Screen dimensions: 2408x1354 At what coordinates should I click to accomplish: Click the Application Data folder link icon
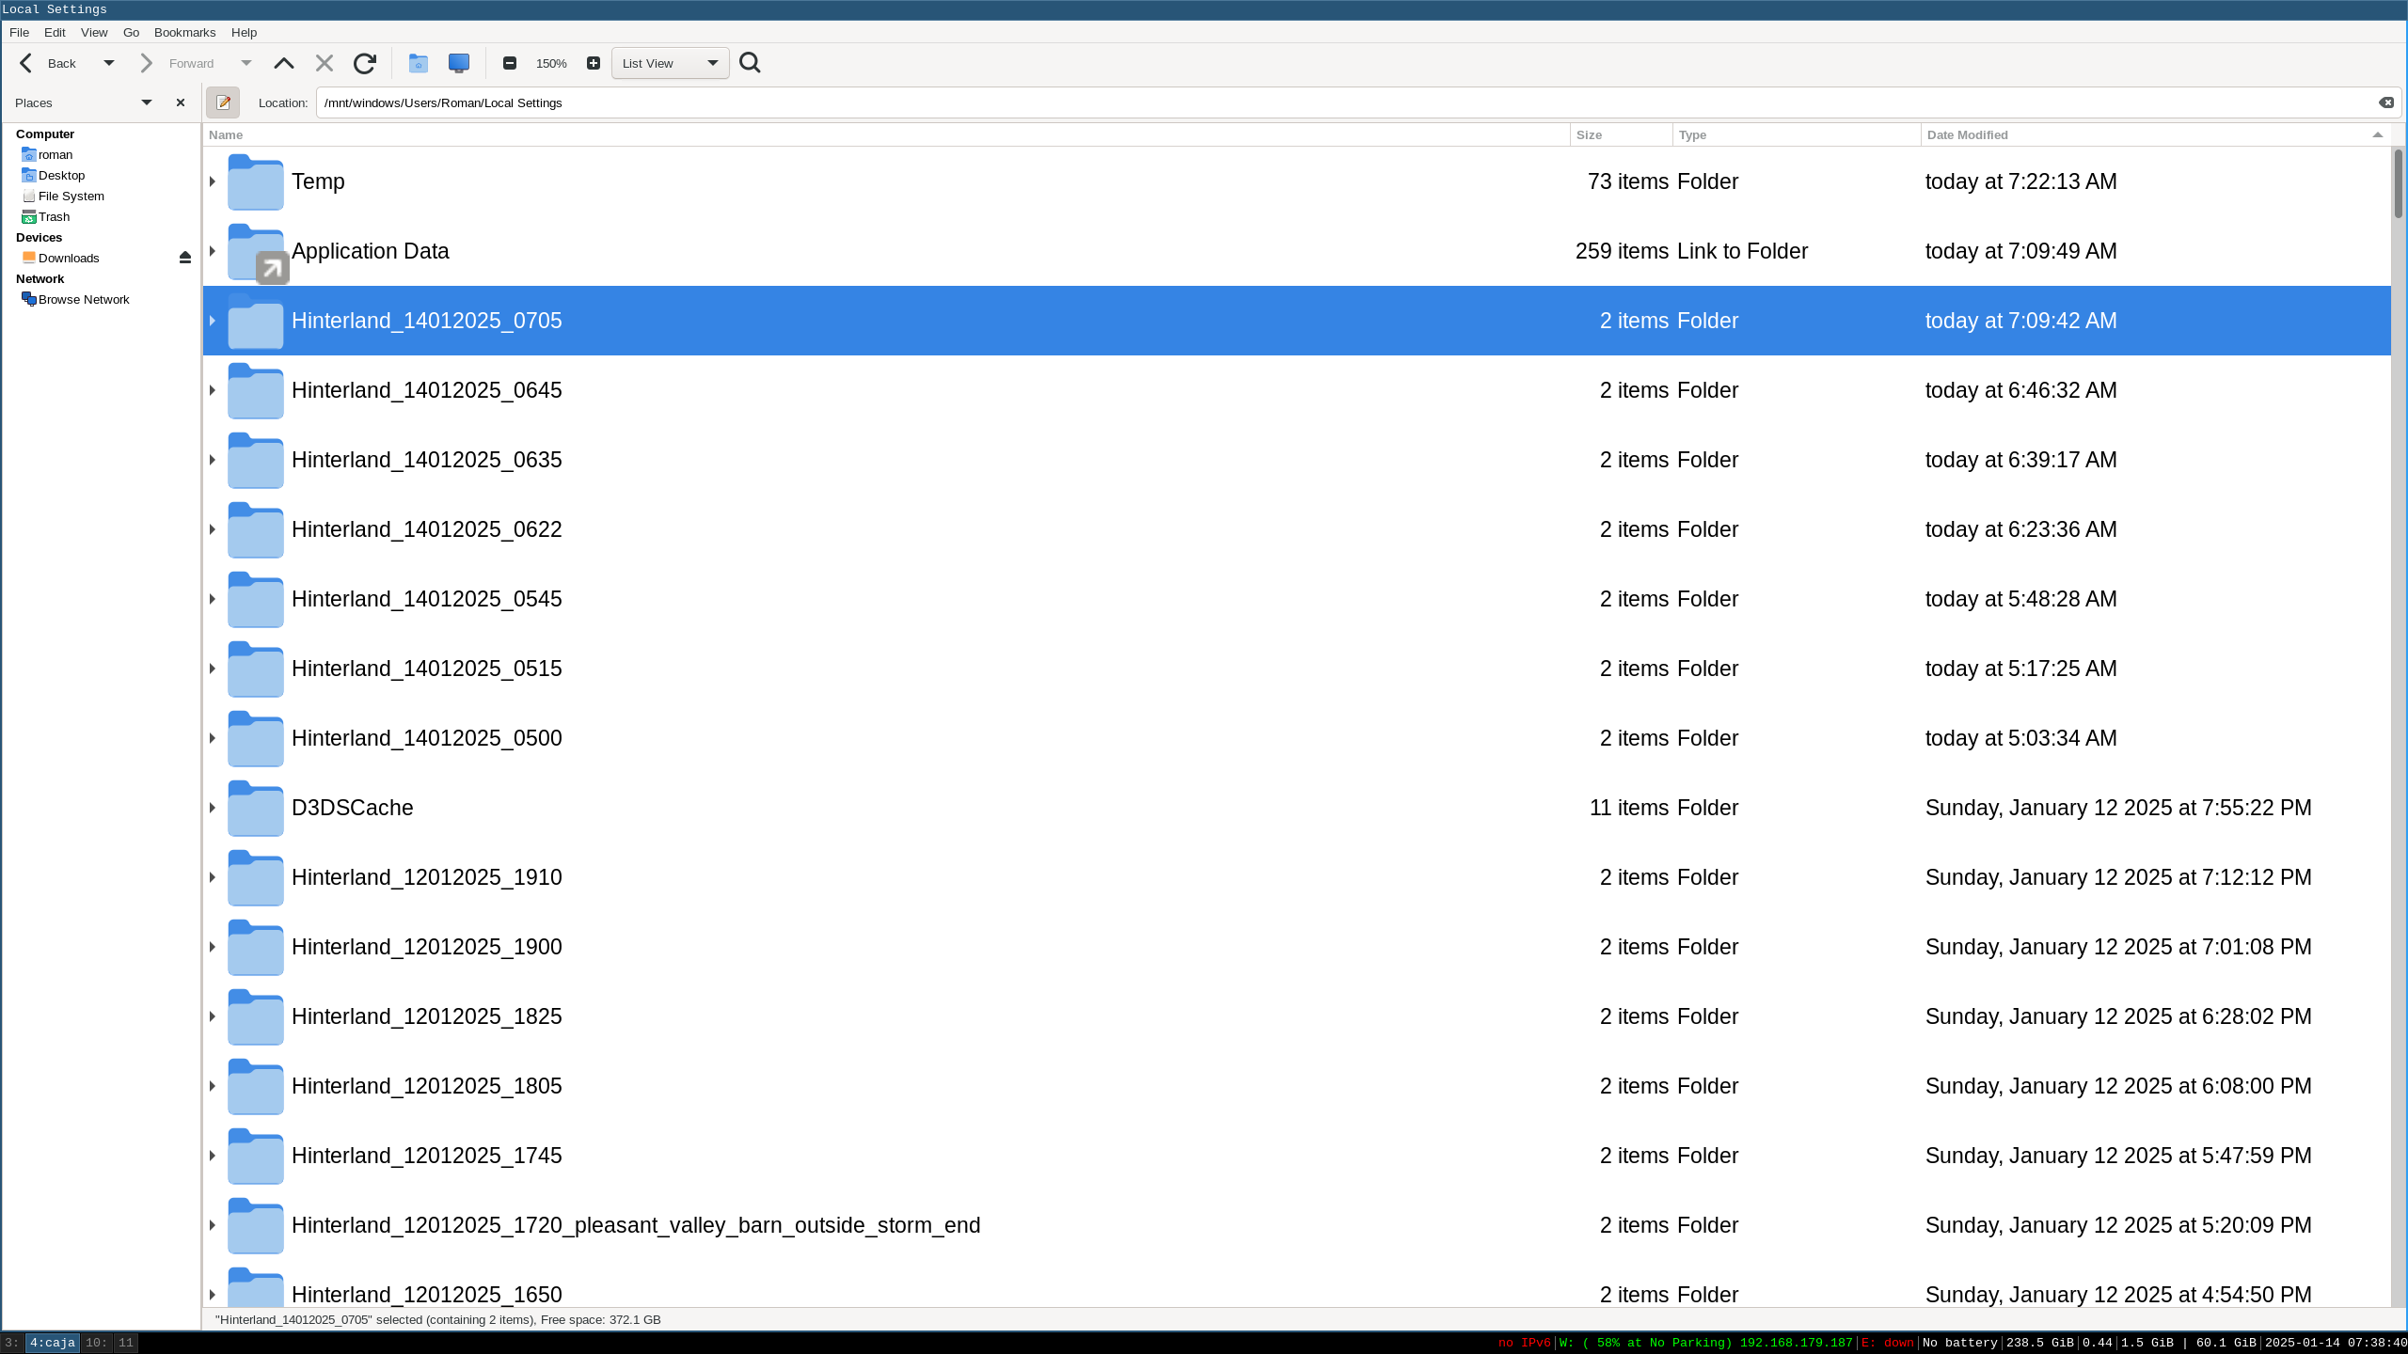pos(256,251)
